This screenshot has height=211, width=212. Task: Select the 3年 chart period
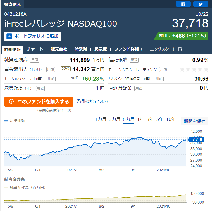[x=150, y=119]
